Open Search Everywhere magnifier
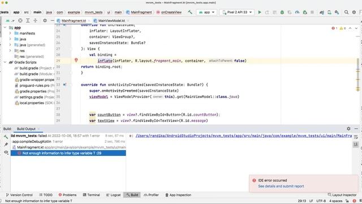Image resolution: width=362 pixels, height=204 pixels. pos(346,12)
